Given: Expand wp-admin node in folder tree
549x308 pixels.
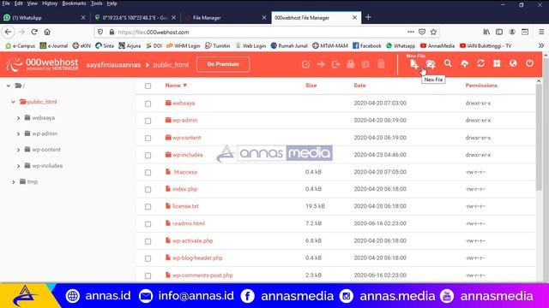Looking at the screenshot, I should tap(18, 133).
